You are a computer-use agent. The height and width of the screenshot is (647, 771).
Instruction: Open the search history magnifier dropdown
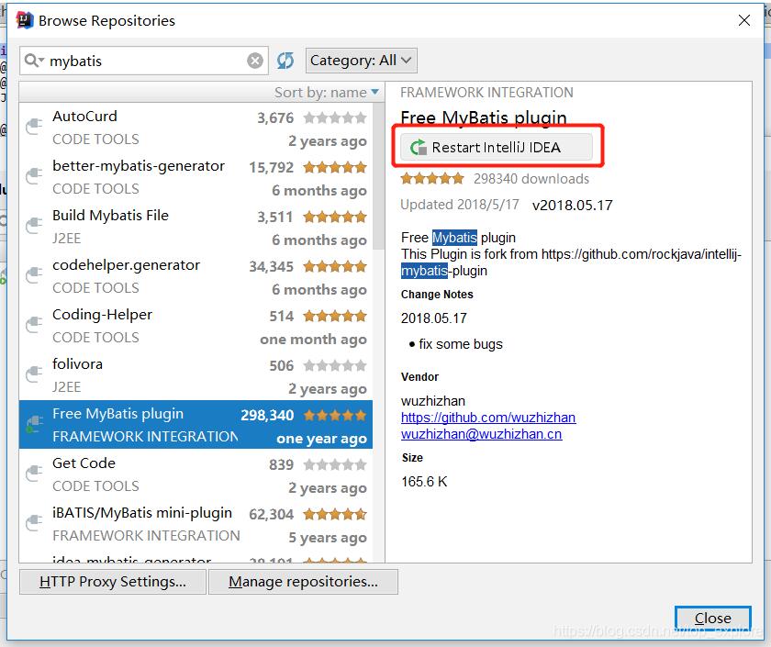[x=35, y=61]
